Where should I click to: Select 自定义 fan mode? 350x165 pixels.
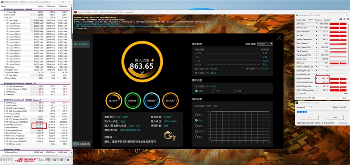tap(196, 131)
